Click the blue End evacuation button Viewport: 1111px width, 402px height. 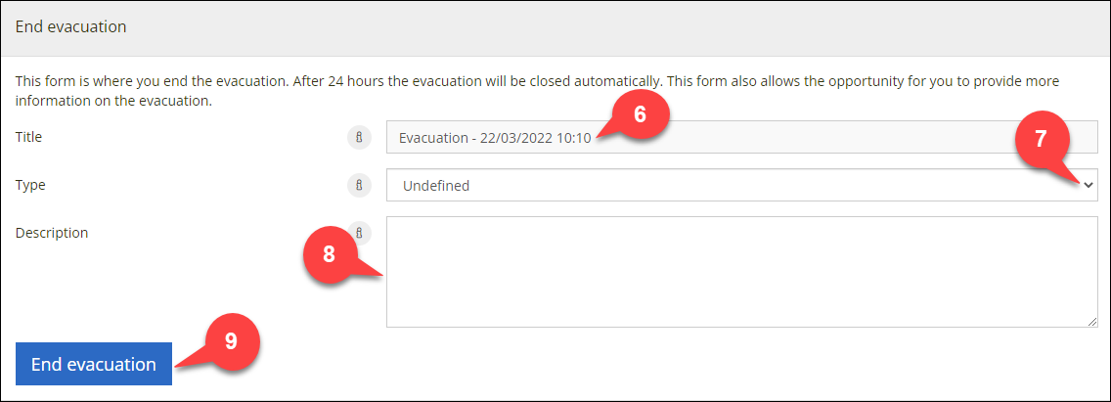[94, 365]
